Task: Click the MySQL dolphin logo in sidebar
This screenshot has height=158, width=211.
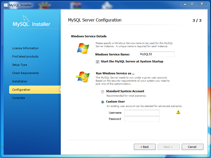Action: (26, 19)
